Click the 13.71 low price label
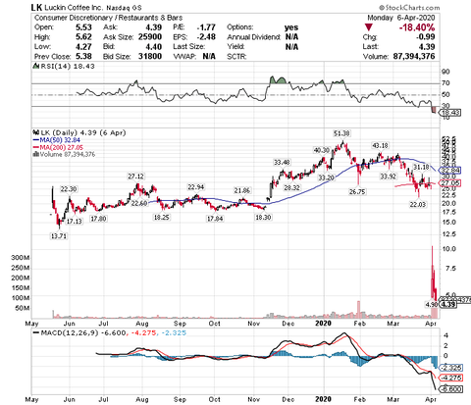The image size is (471, 405). click(x=59, y=236)
